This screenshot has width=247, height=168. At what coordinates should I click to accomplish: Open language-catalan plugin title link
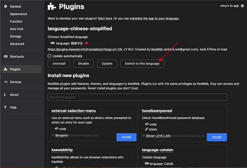tap(157, 150)
